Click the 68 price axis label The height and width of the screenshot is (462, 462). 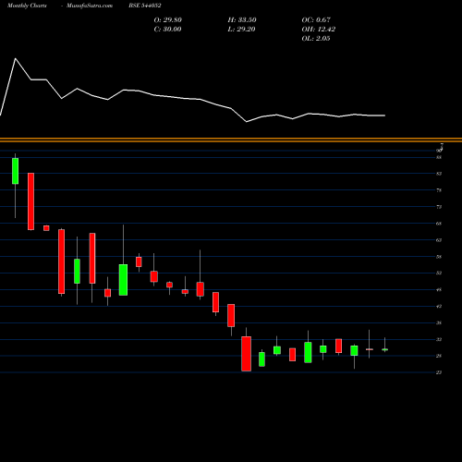[x=439, y=224]
